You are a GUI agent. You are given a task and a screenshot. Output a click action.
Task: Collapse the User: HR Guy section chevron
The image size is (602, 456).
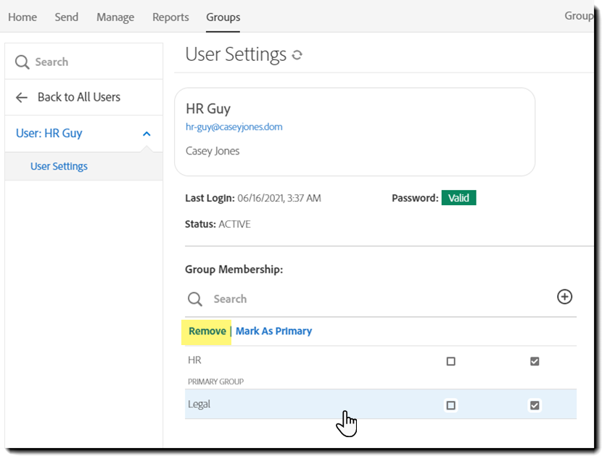pos(146,133)
